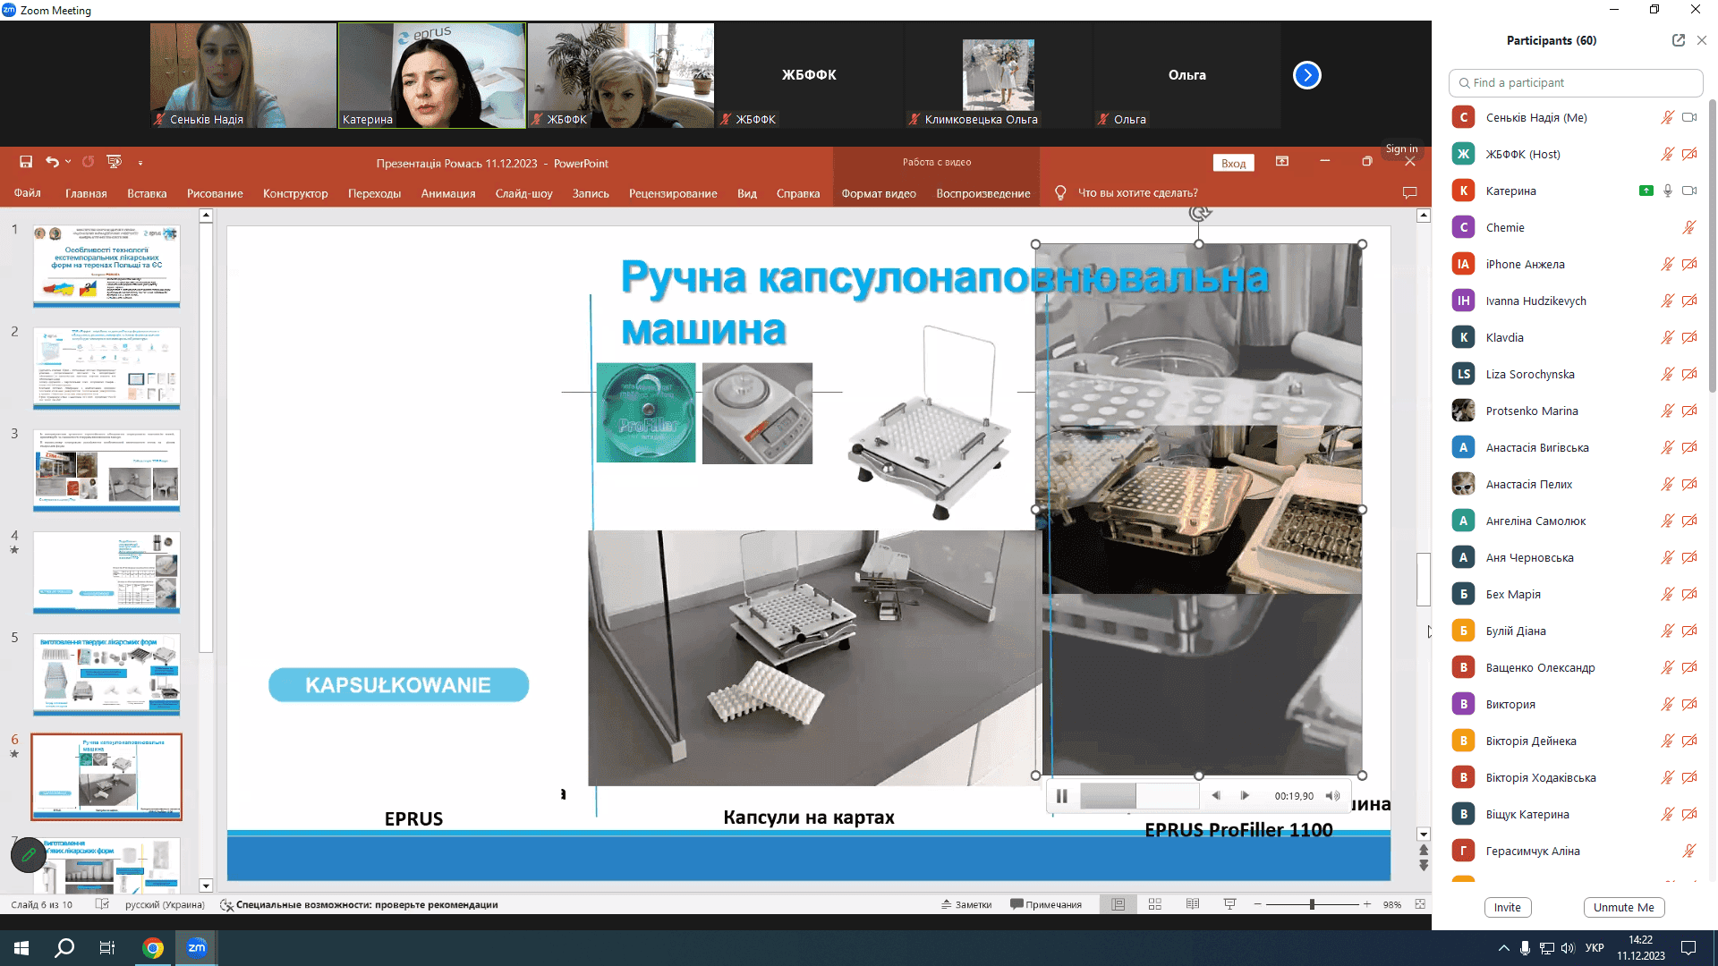Click ЖБФФК (Host) muted microphone icon
Viewport: 1718px width, 966px height.
(x=1668, y=154)
